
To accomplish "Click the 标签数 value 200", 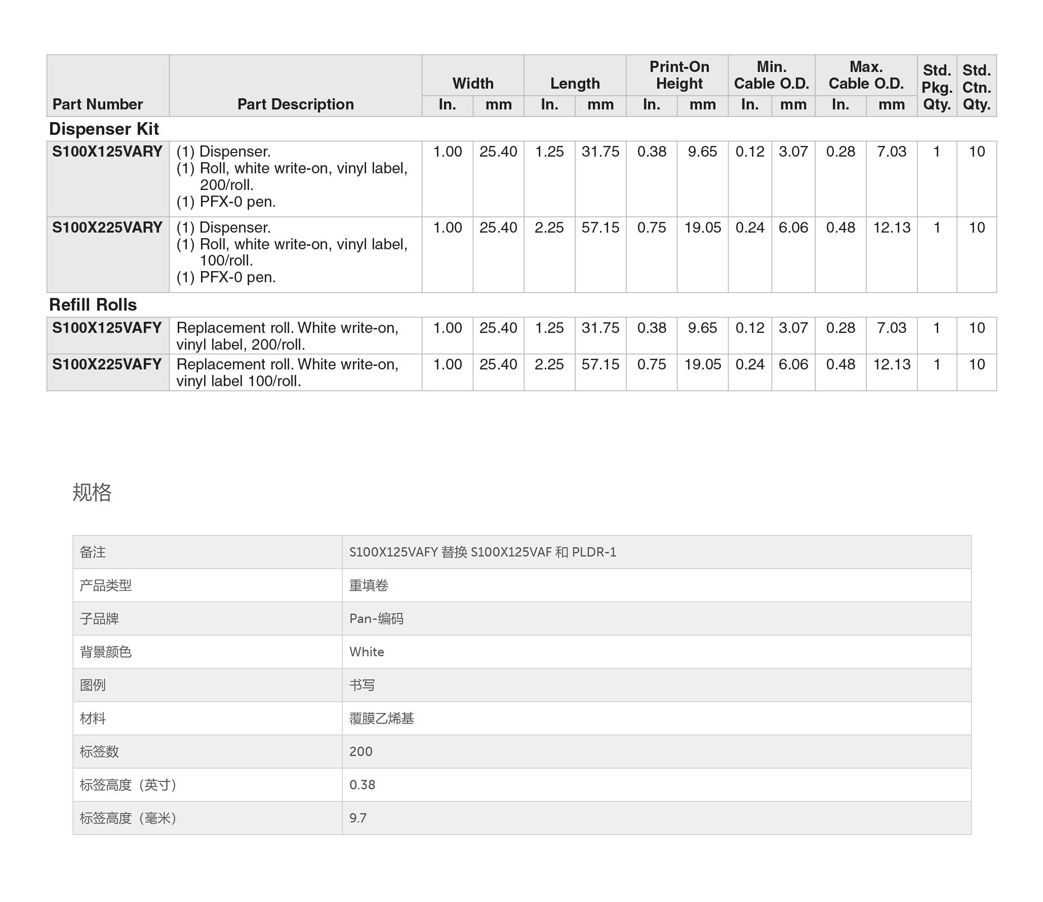I will click(360, 752).
